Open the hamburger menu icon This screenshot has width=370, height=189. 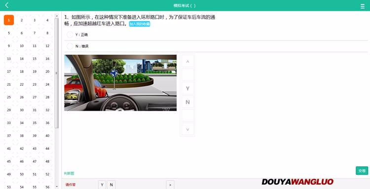point(363,6)
